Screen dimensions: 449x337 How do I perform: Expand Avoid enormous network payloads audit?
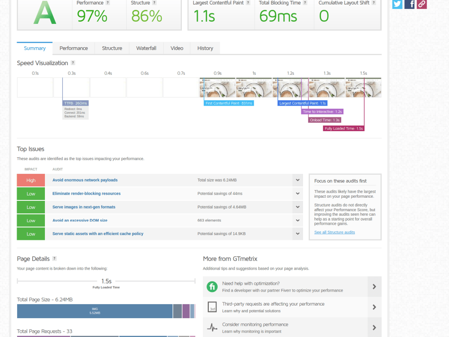coord(298,180)
